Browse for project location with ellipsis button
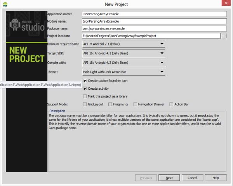233x186 pixels. coord(224,36)
